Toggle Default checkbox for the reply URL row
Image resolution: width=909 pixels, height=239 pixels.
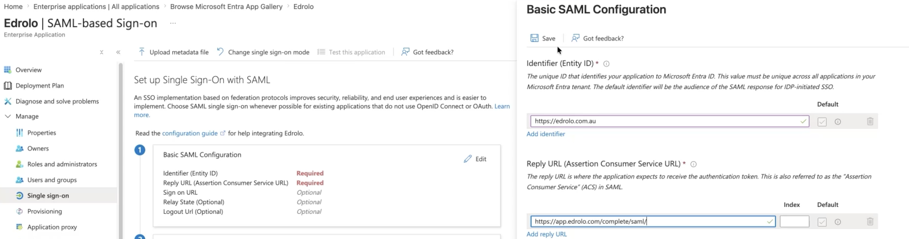click(x=822, y=222)
